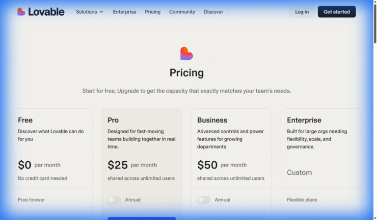Click the Log in button
377x220 pixels.
tap(302, 12)
